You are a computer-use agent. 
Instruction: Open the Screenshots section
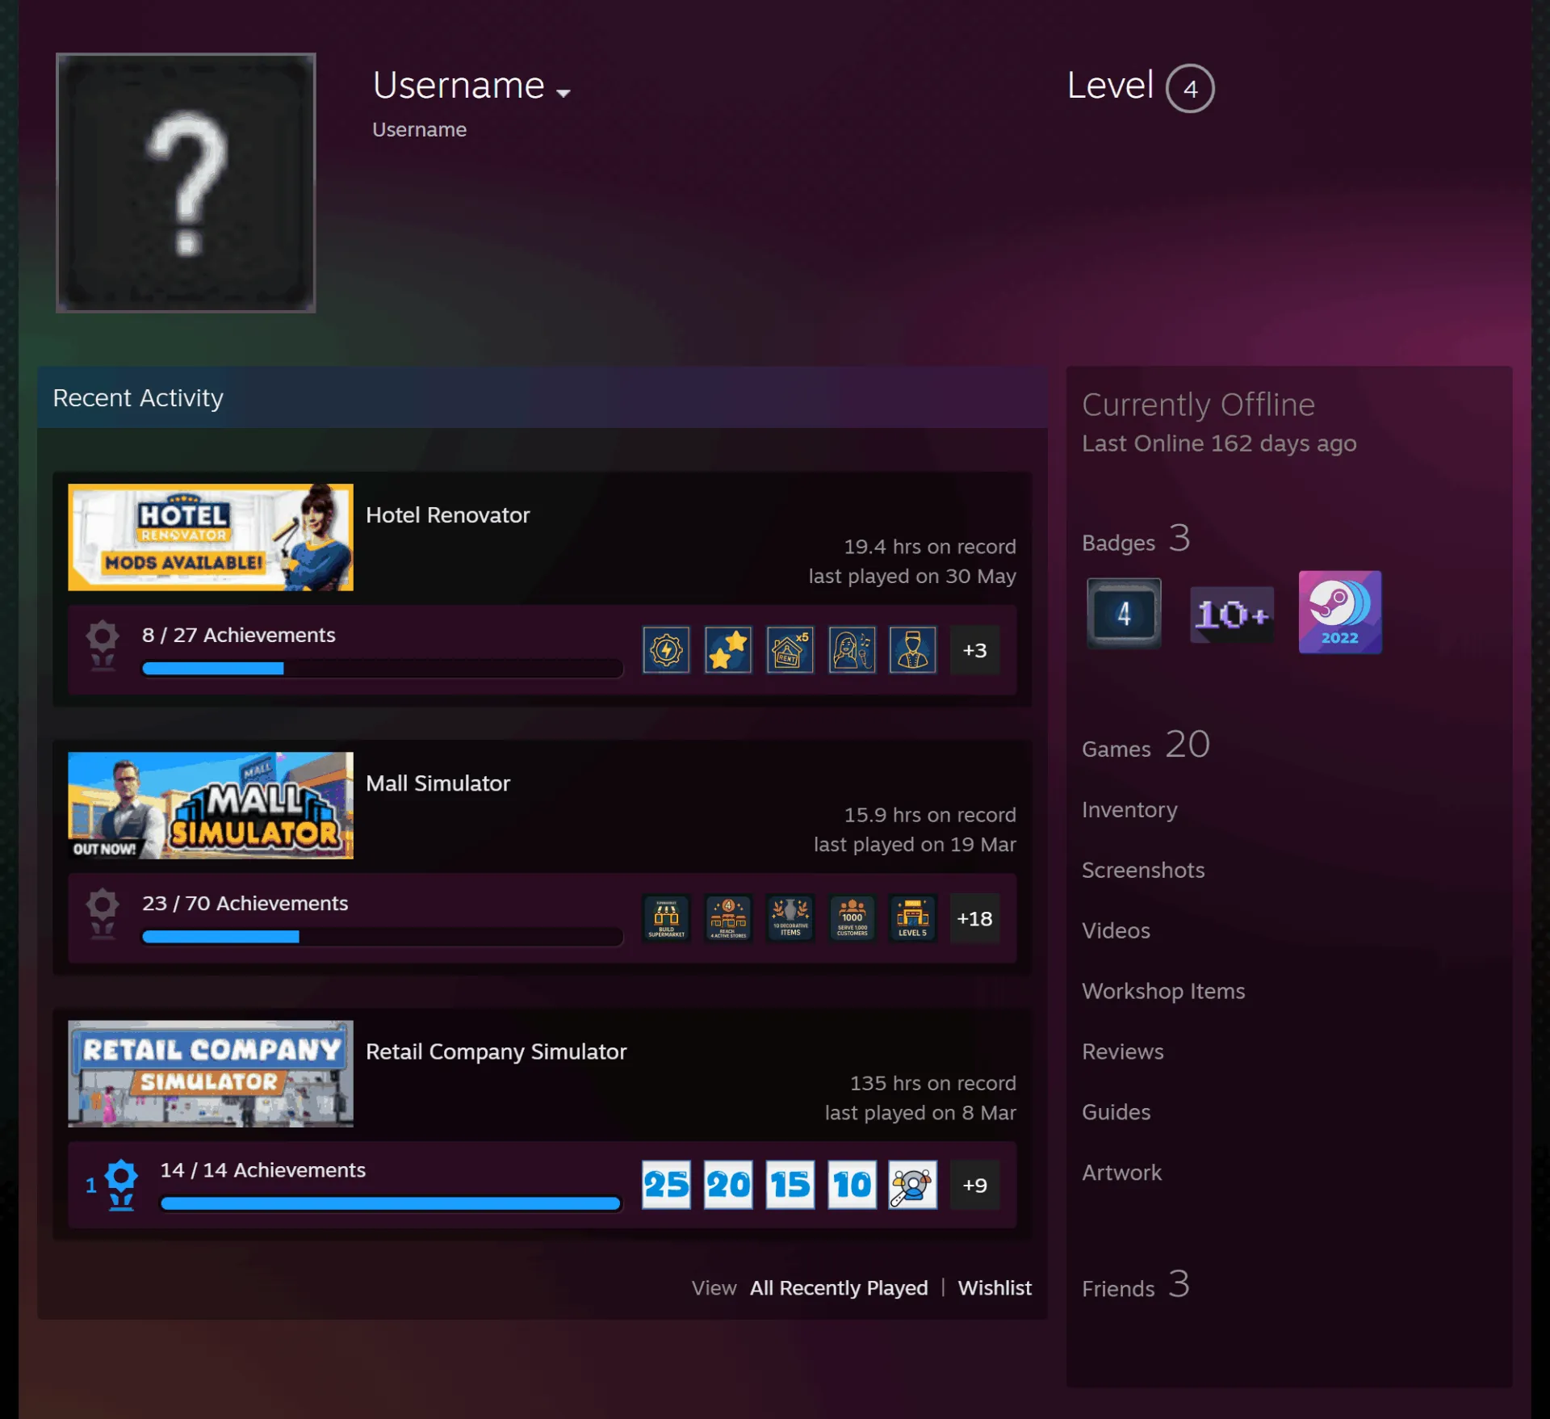coord(1143,870)
